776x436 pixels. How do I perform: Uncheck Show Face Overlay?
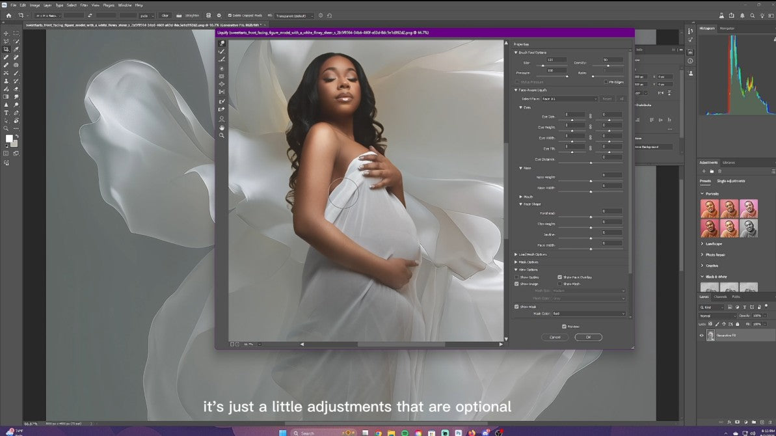tap(560, 277)
